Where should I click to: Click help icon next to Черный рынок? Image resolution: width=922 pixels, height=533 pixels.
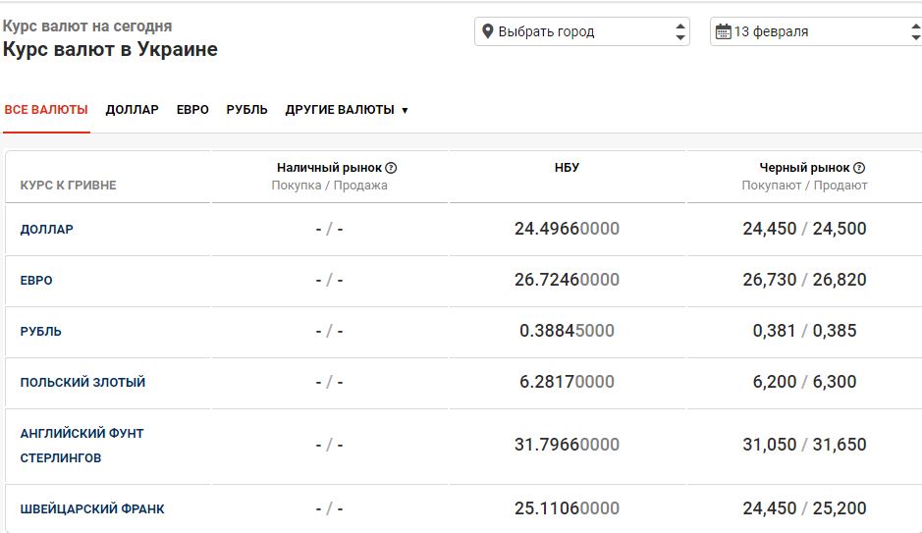[x=859, y=168]
